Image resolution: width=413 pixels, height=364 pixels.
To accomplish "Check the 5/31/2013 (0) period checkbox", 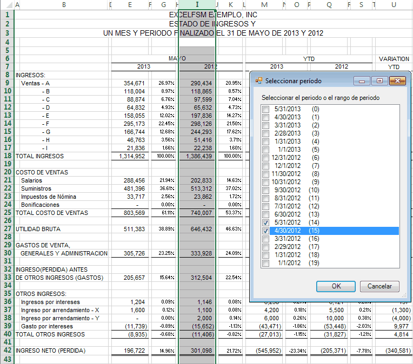I will (x=265, y=110).
